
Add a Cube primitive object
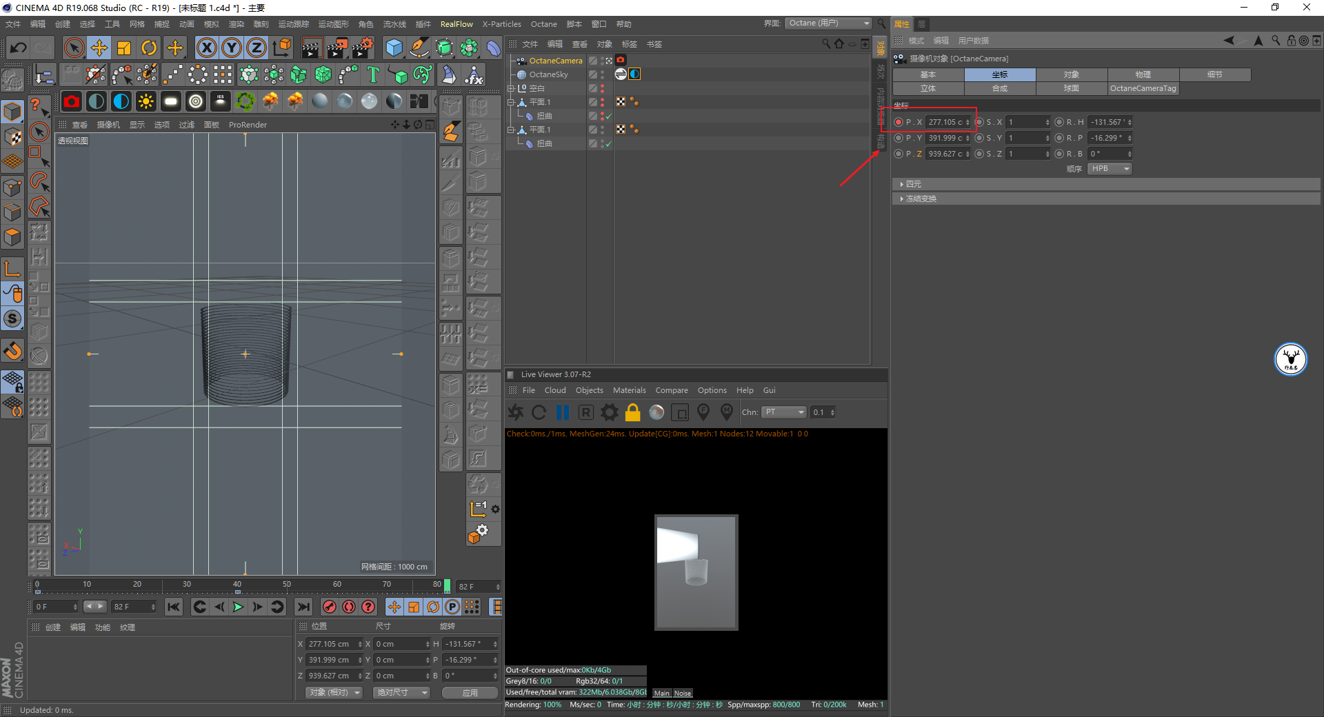click(x=394, y=48)
